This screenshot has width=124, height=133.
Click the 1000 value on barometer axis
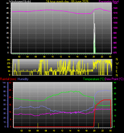[115, 28]
